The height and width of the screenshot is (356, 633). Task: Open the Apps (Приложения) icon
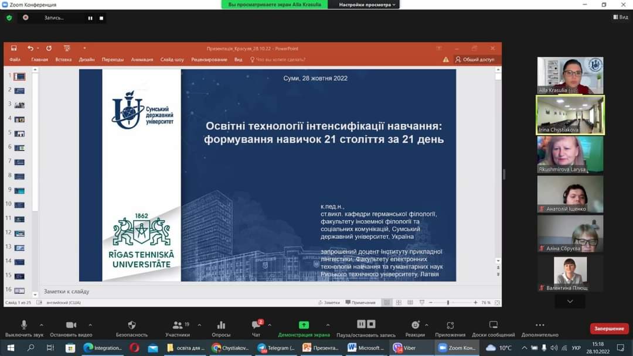click(450, 326)
